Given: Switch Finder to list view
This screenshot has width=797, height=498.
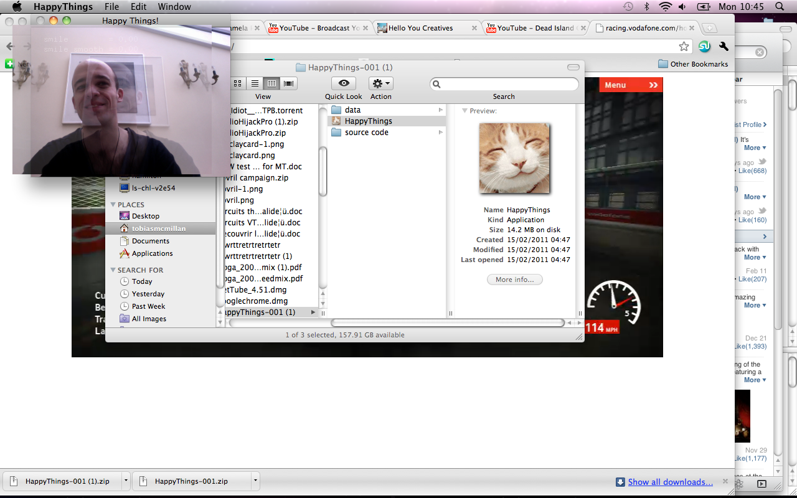Looking at the screenshot, I should point(255,83).
